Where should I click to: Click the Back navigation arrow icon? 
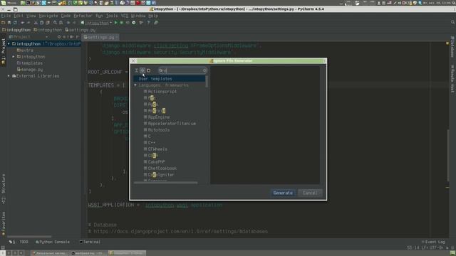coord(68,23)
